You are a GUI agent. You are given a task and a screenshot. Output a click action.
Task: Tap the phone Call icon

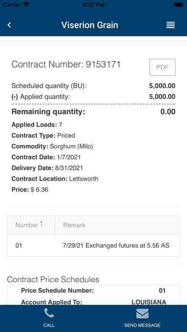49,313
